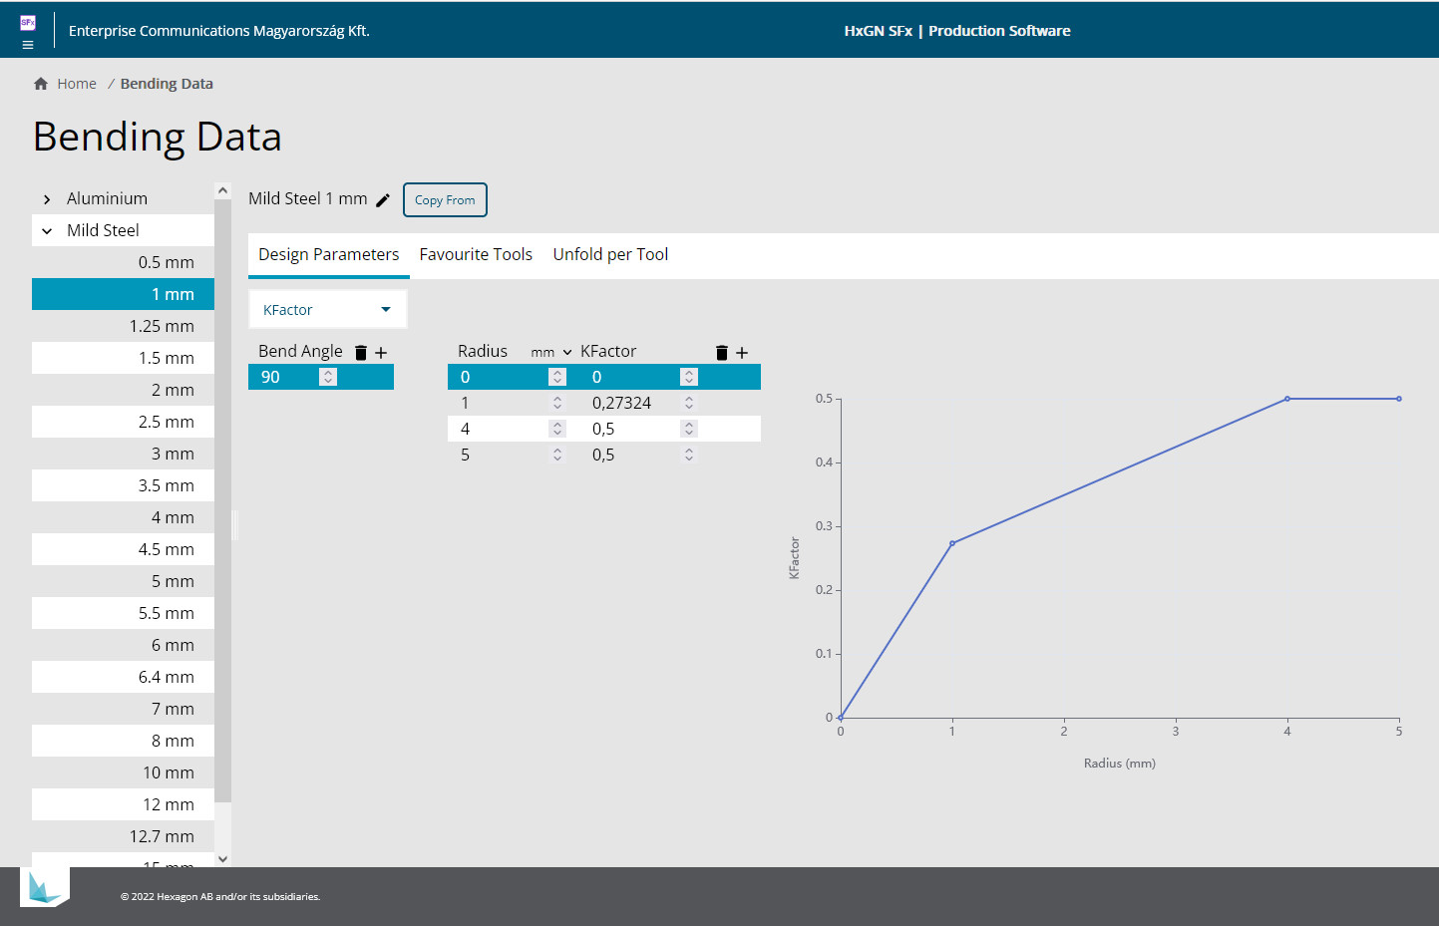Switch to the Favourite Tools tab
Viewport: 1439px width, 926px height.
476,255
